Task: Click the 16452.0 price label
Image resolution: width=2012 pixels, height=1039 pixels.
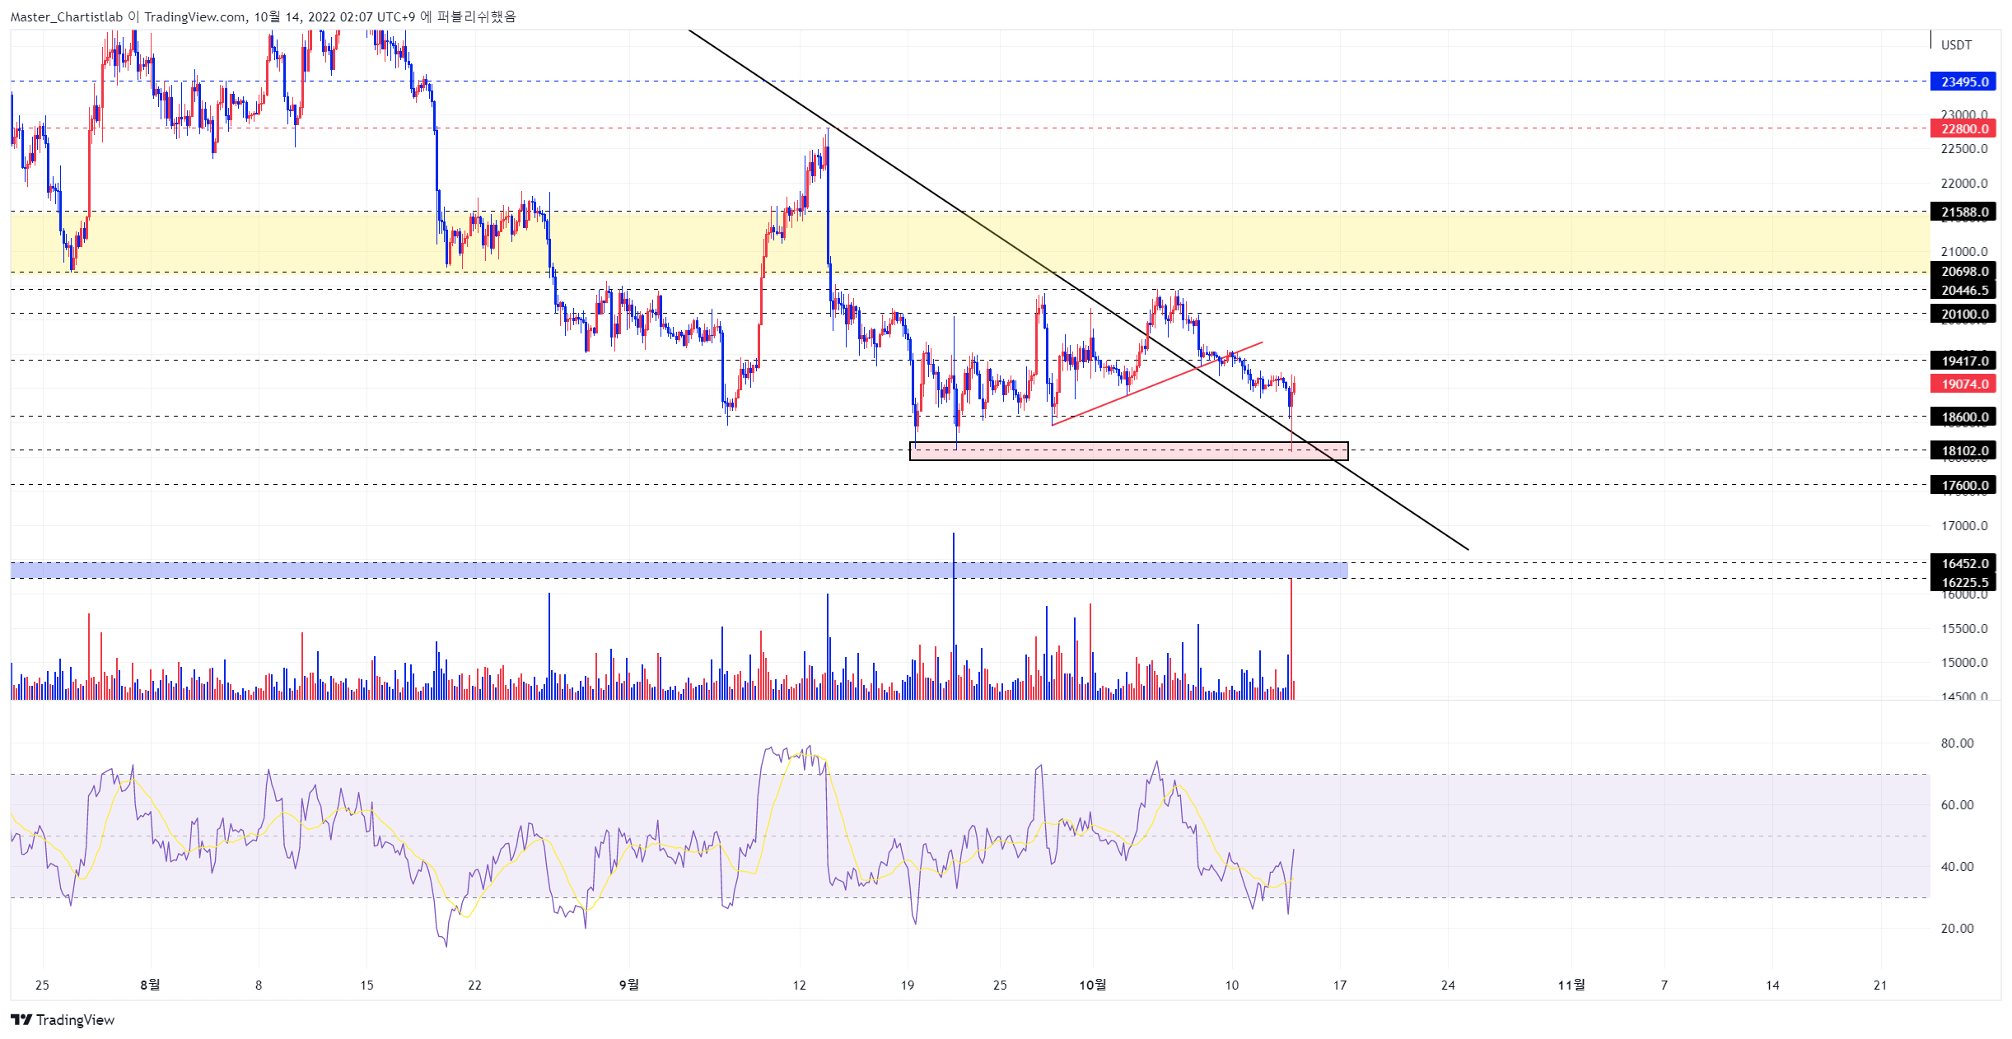Action: [x=1963, y=563]
